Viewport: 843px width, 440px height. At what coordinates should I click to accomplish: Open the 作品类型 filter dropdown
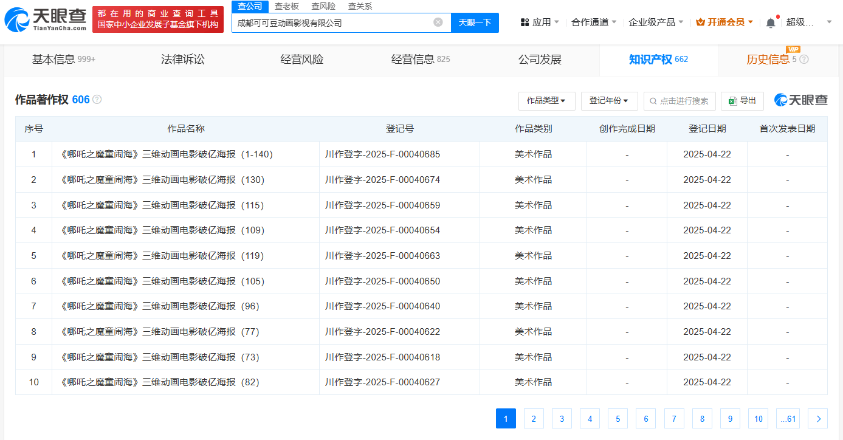pyautogui.click(x=546, y=101)
